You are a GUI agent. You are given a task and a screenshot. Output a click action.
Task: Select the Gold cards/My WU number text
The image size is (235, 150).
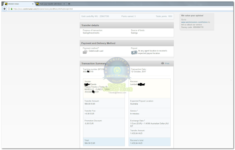pos(95,16)
